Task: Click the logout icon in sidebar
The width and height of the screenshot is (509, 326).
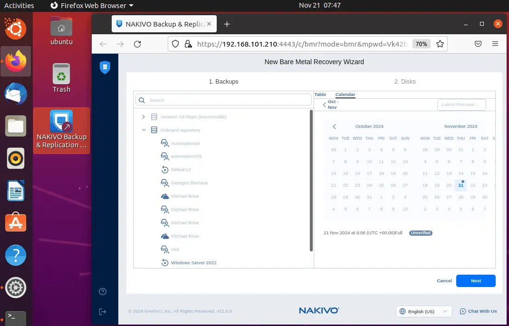Action: point(103,312)
